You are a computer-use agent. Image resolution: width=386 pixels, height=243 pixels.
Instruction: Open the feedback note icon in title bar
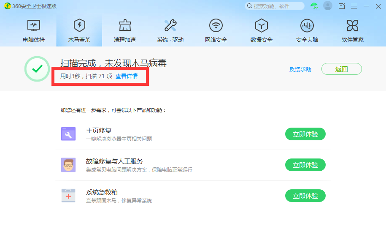[x=341, y=6]
